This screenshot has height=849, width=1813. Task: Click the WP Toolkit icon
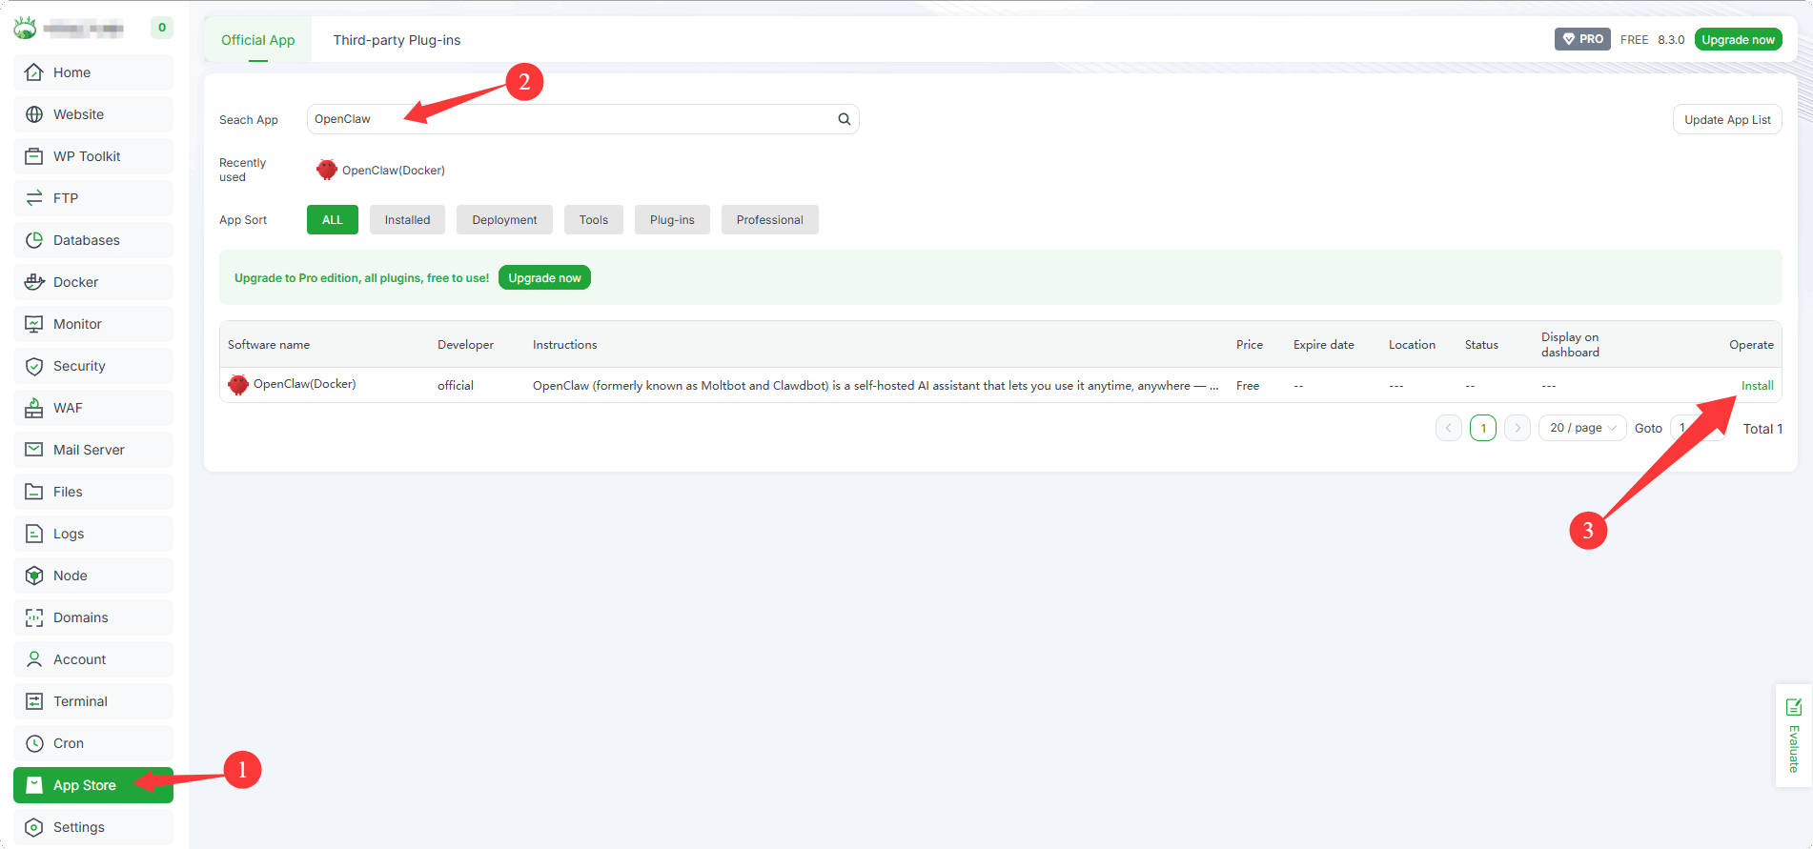(x=34, y=156)
